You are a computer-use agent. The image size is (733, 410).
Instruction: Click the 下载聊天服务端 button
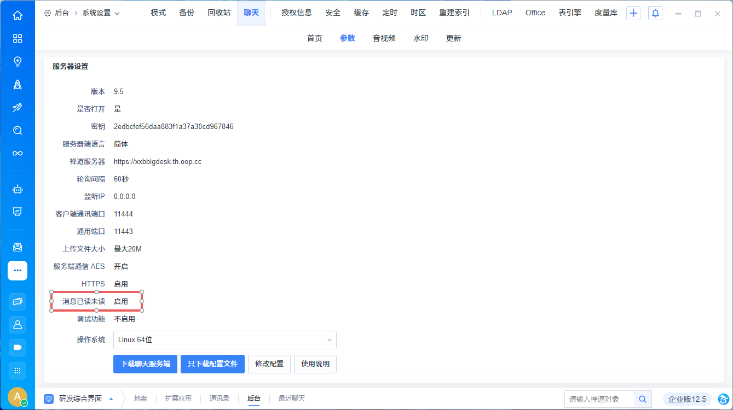145,364
